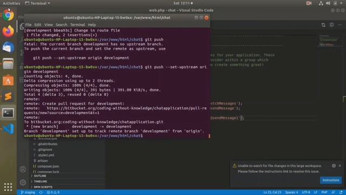
Task: Open the terminal Edit menu
Action: click(x=37, y=25)
